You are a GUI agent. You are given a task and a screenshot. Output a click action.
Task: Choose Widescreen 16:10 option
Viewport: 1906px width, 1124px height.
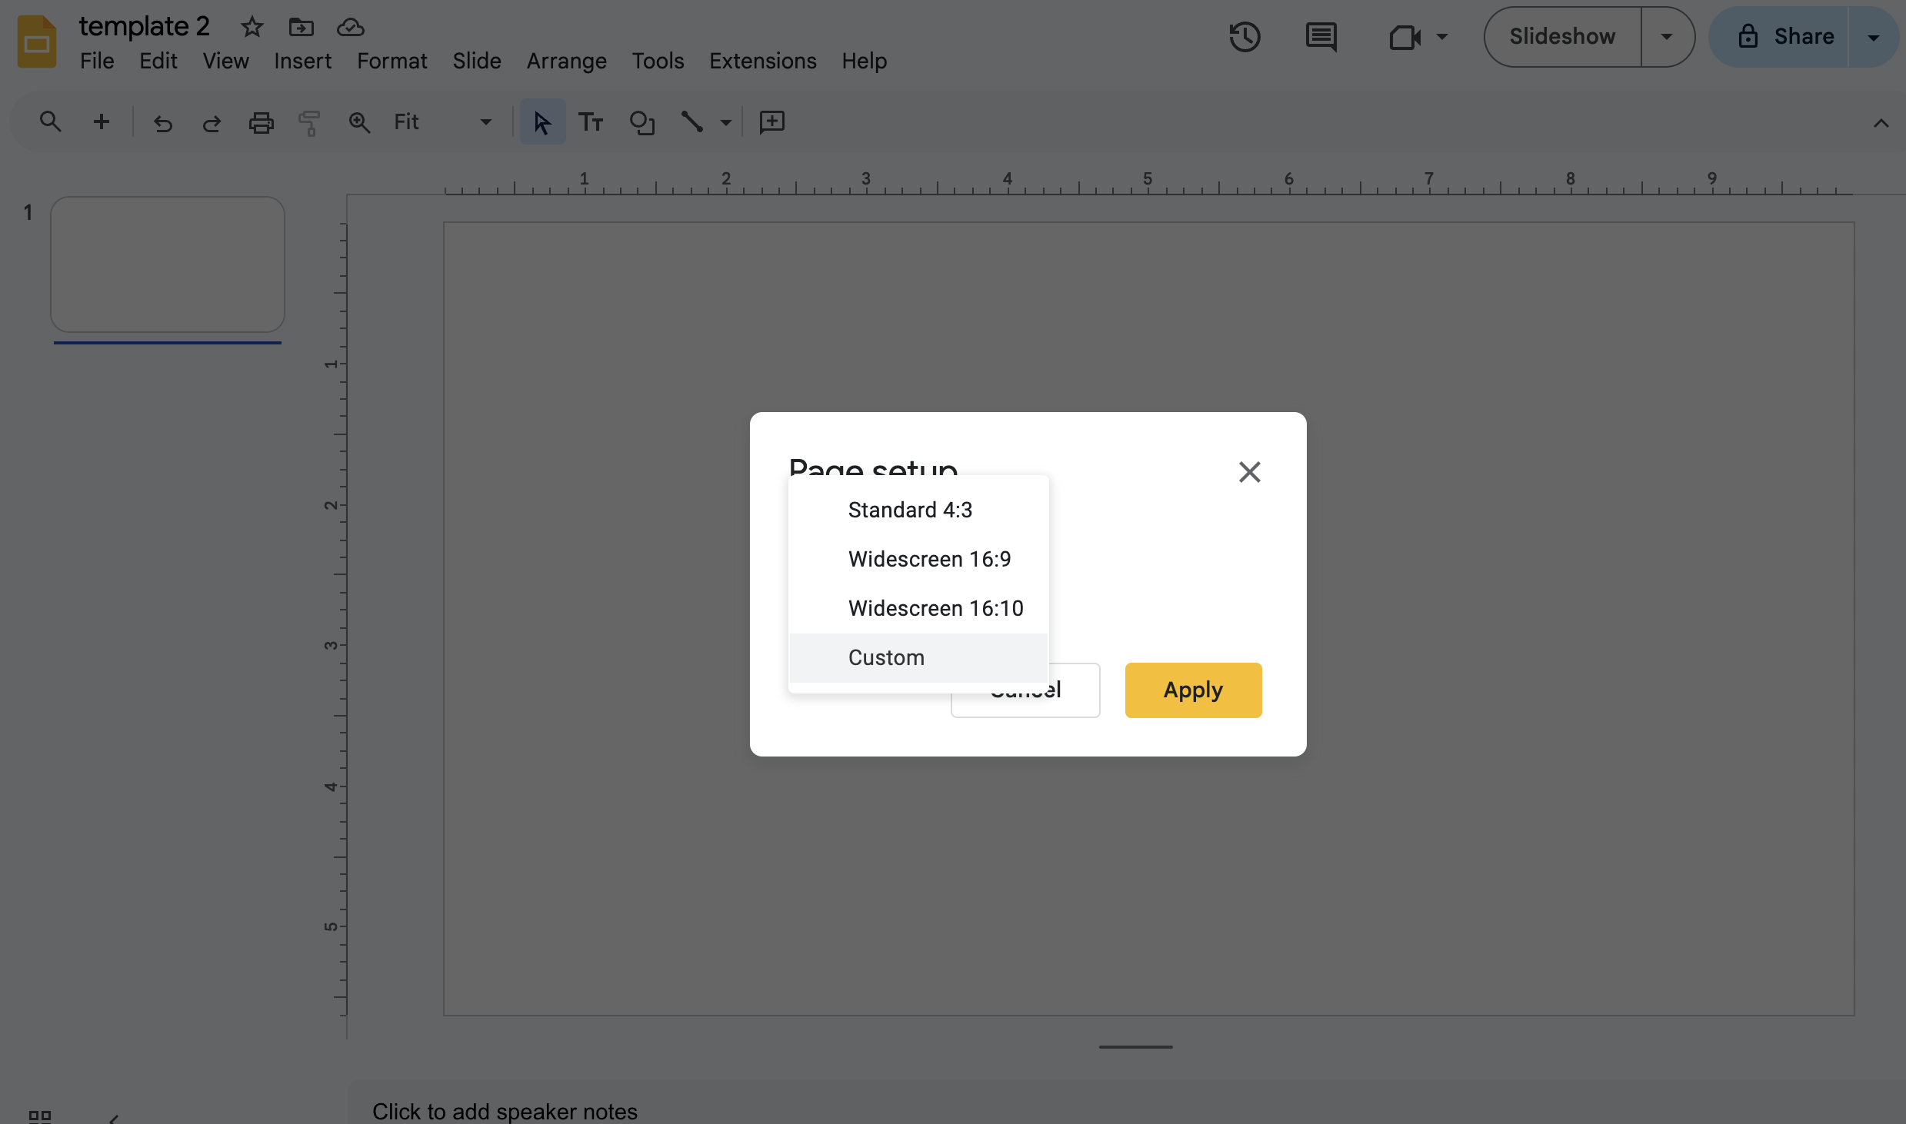pyautogui.click(x=918, y=608)
